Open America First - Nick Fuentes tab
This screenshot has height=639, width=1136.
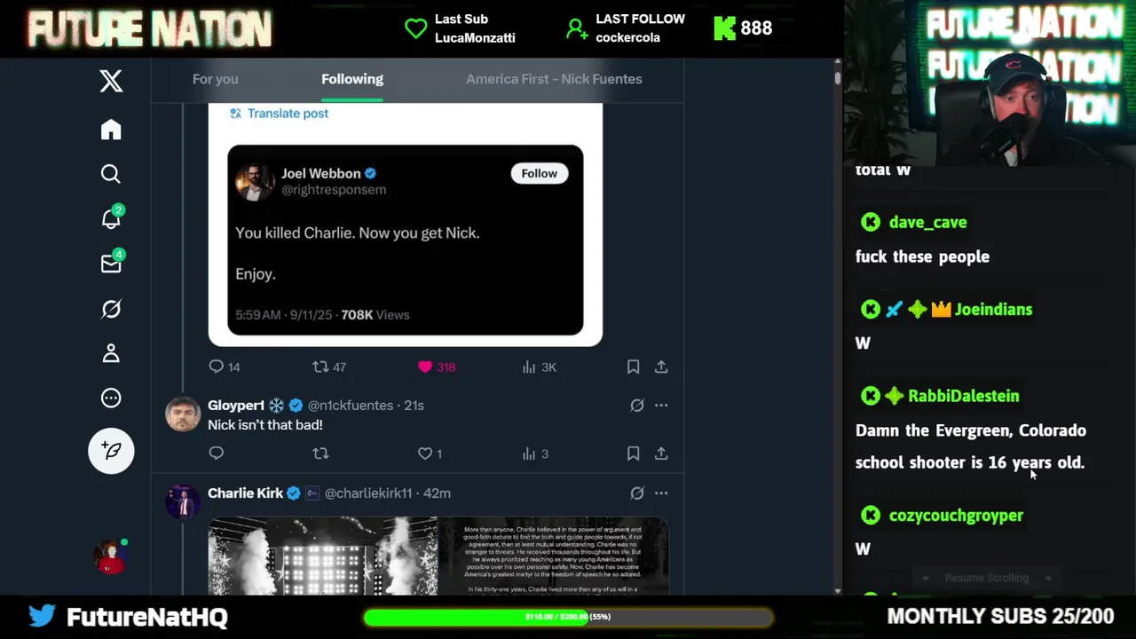point(554,79)
